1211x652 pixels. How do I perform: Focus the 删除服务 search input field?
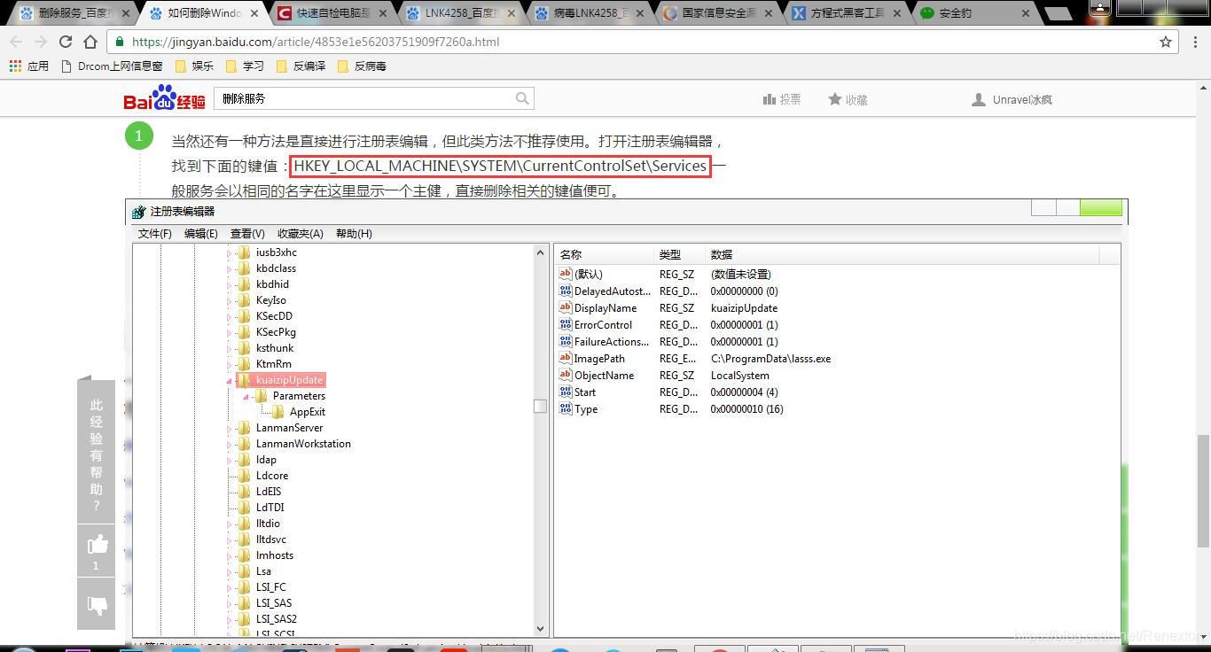pos(363,98)
